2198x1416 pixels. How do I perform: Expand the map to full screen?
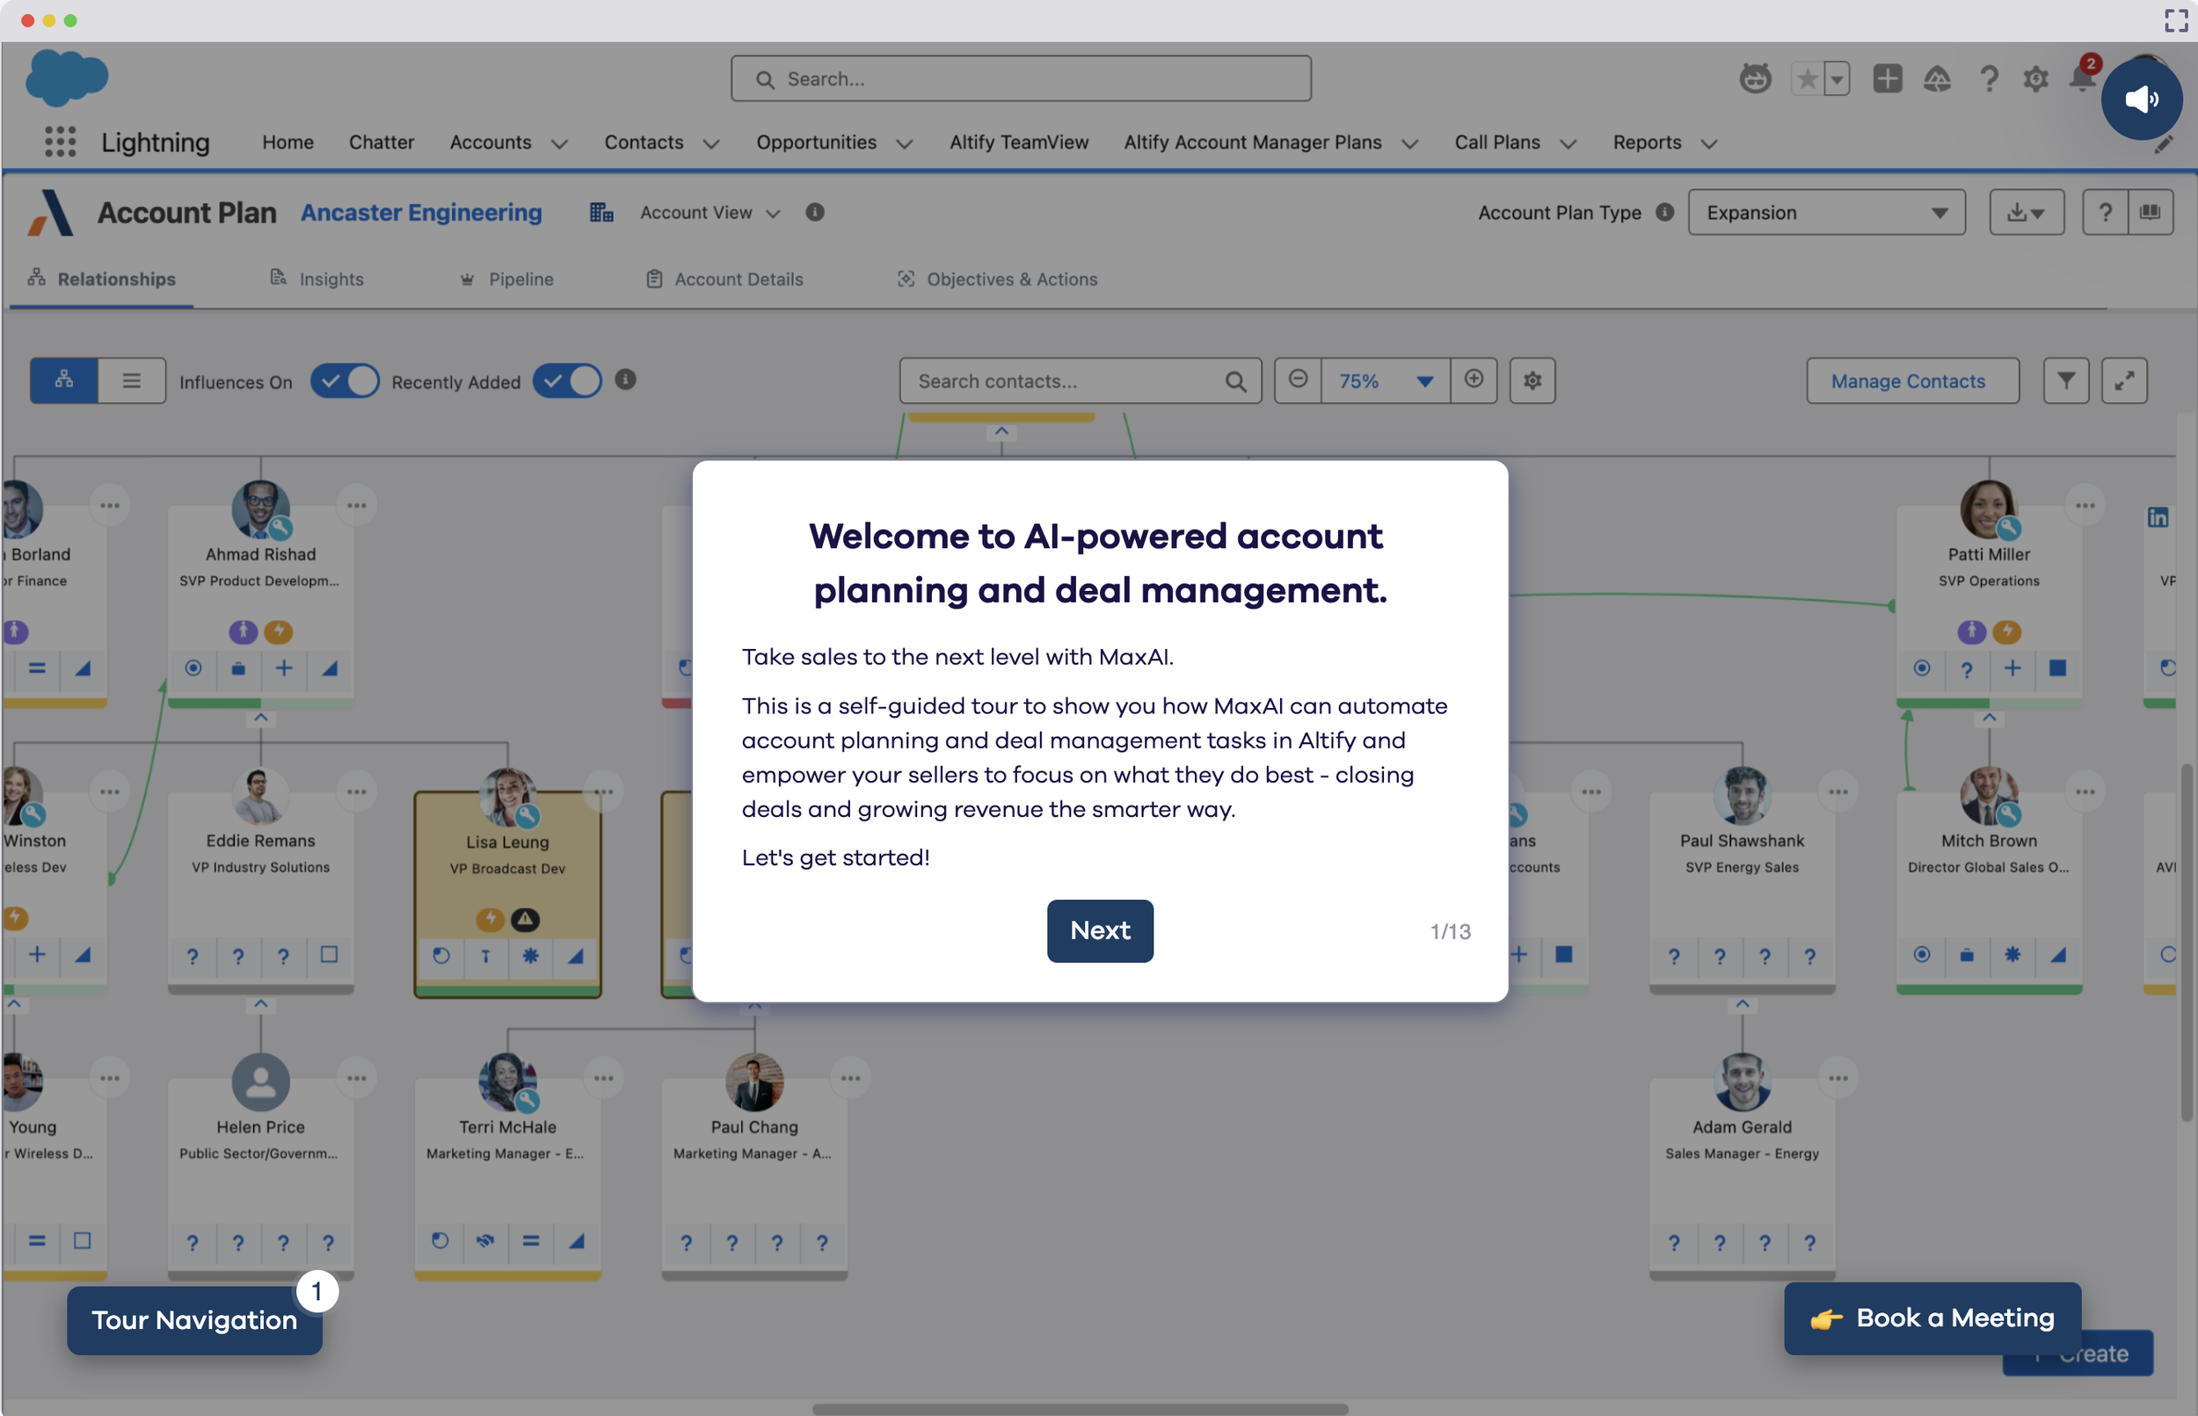tap(2124, 381)
